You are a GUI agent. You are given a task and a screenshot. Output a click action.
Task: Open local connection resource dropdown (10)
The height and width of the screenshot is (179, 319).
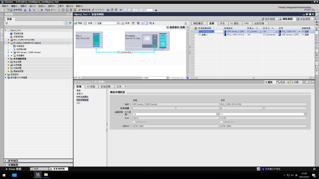coord(217,114)
